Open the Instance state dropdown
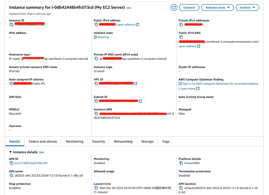The image size is (269, 195). [217, 7]
